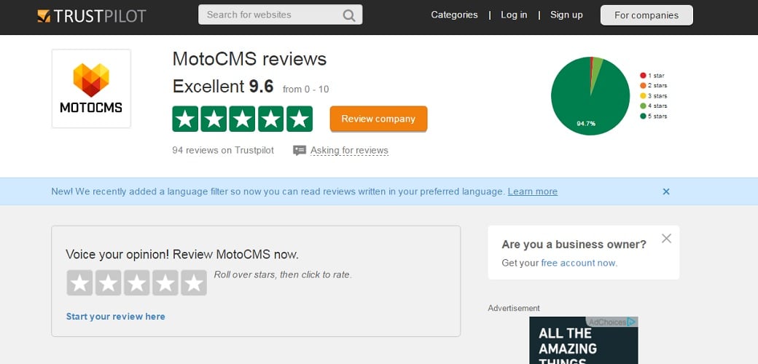Click the Trustpilot logo in header
Viewport: 758px width, 364px height.
[x=92, y=15]
